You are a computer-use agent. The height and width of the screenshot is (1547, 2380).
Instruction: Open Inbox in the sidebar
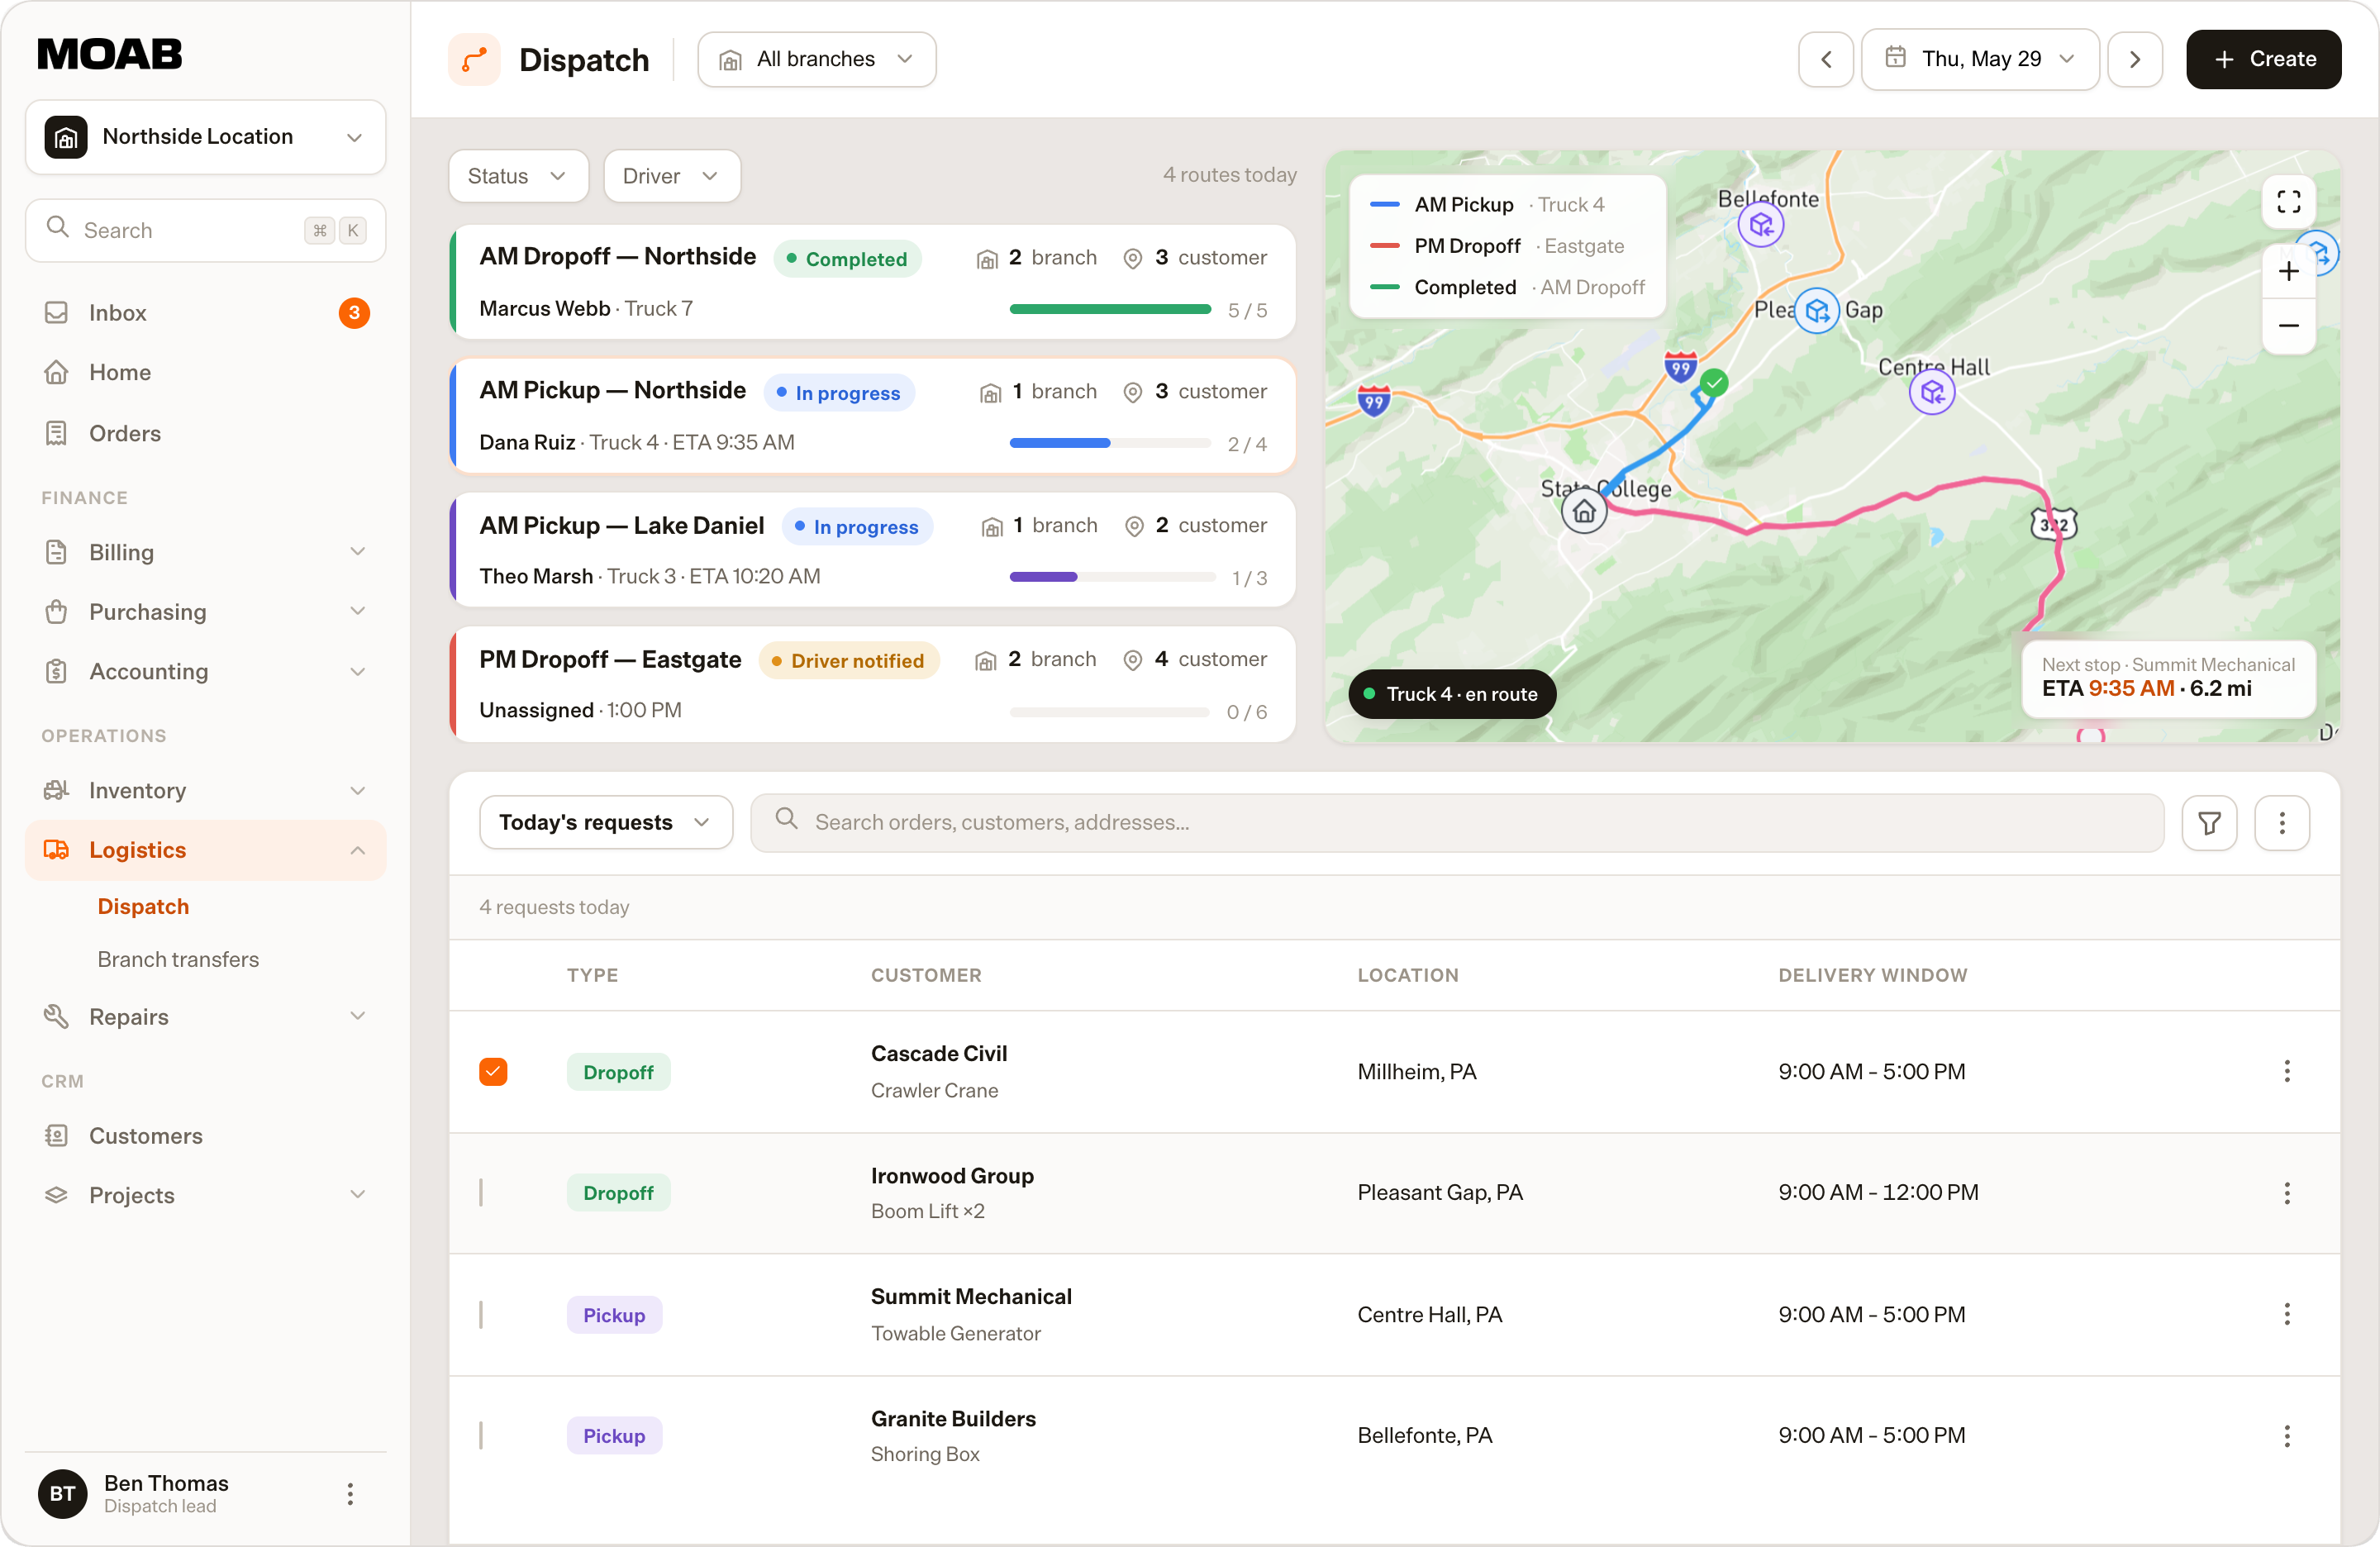205,313
